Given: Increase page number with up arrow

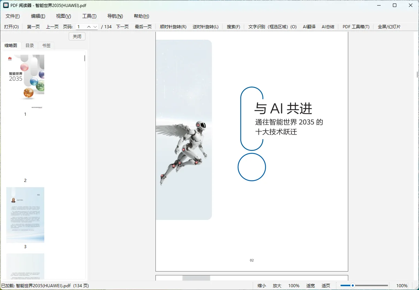Looking at the screenshot, I should tap(89, 27).
